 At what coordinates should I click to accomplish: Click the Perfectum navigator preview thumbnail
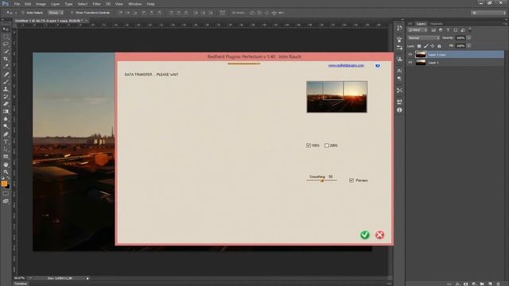pos(336,97)
